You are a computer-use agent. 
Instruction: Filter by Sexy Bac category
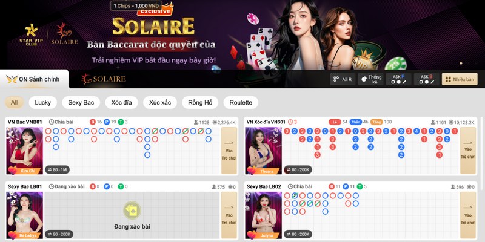81,102
